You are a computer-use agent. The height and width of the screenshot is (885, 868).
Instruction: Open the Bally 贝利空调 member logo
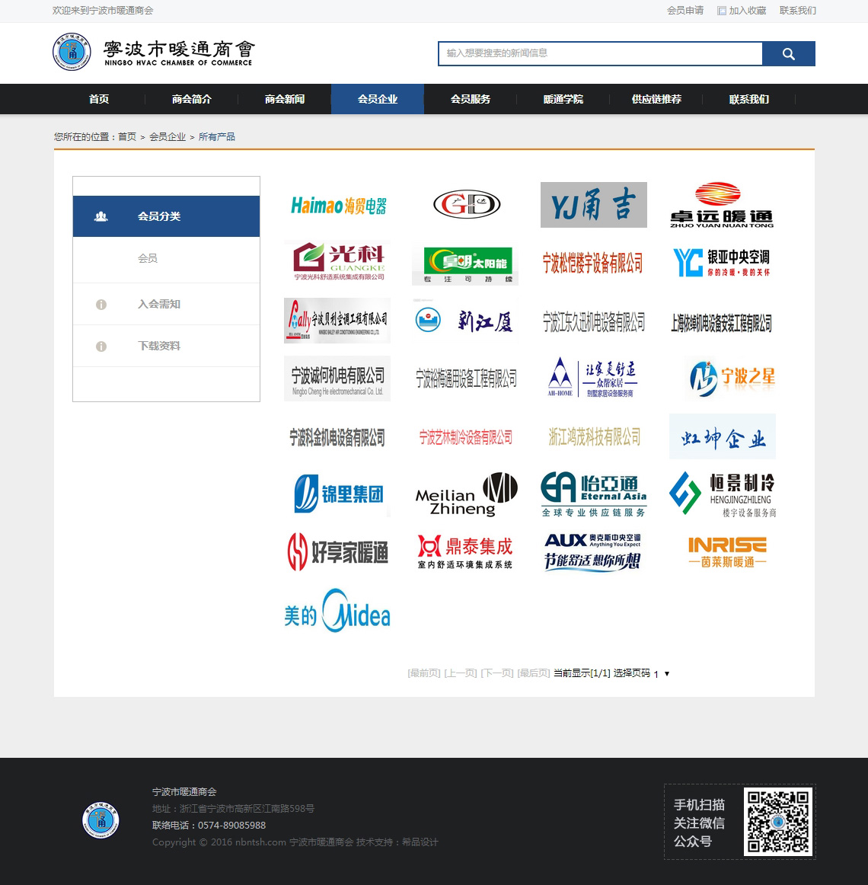(337, 321)
